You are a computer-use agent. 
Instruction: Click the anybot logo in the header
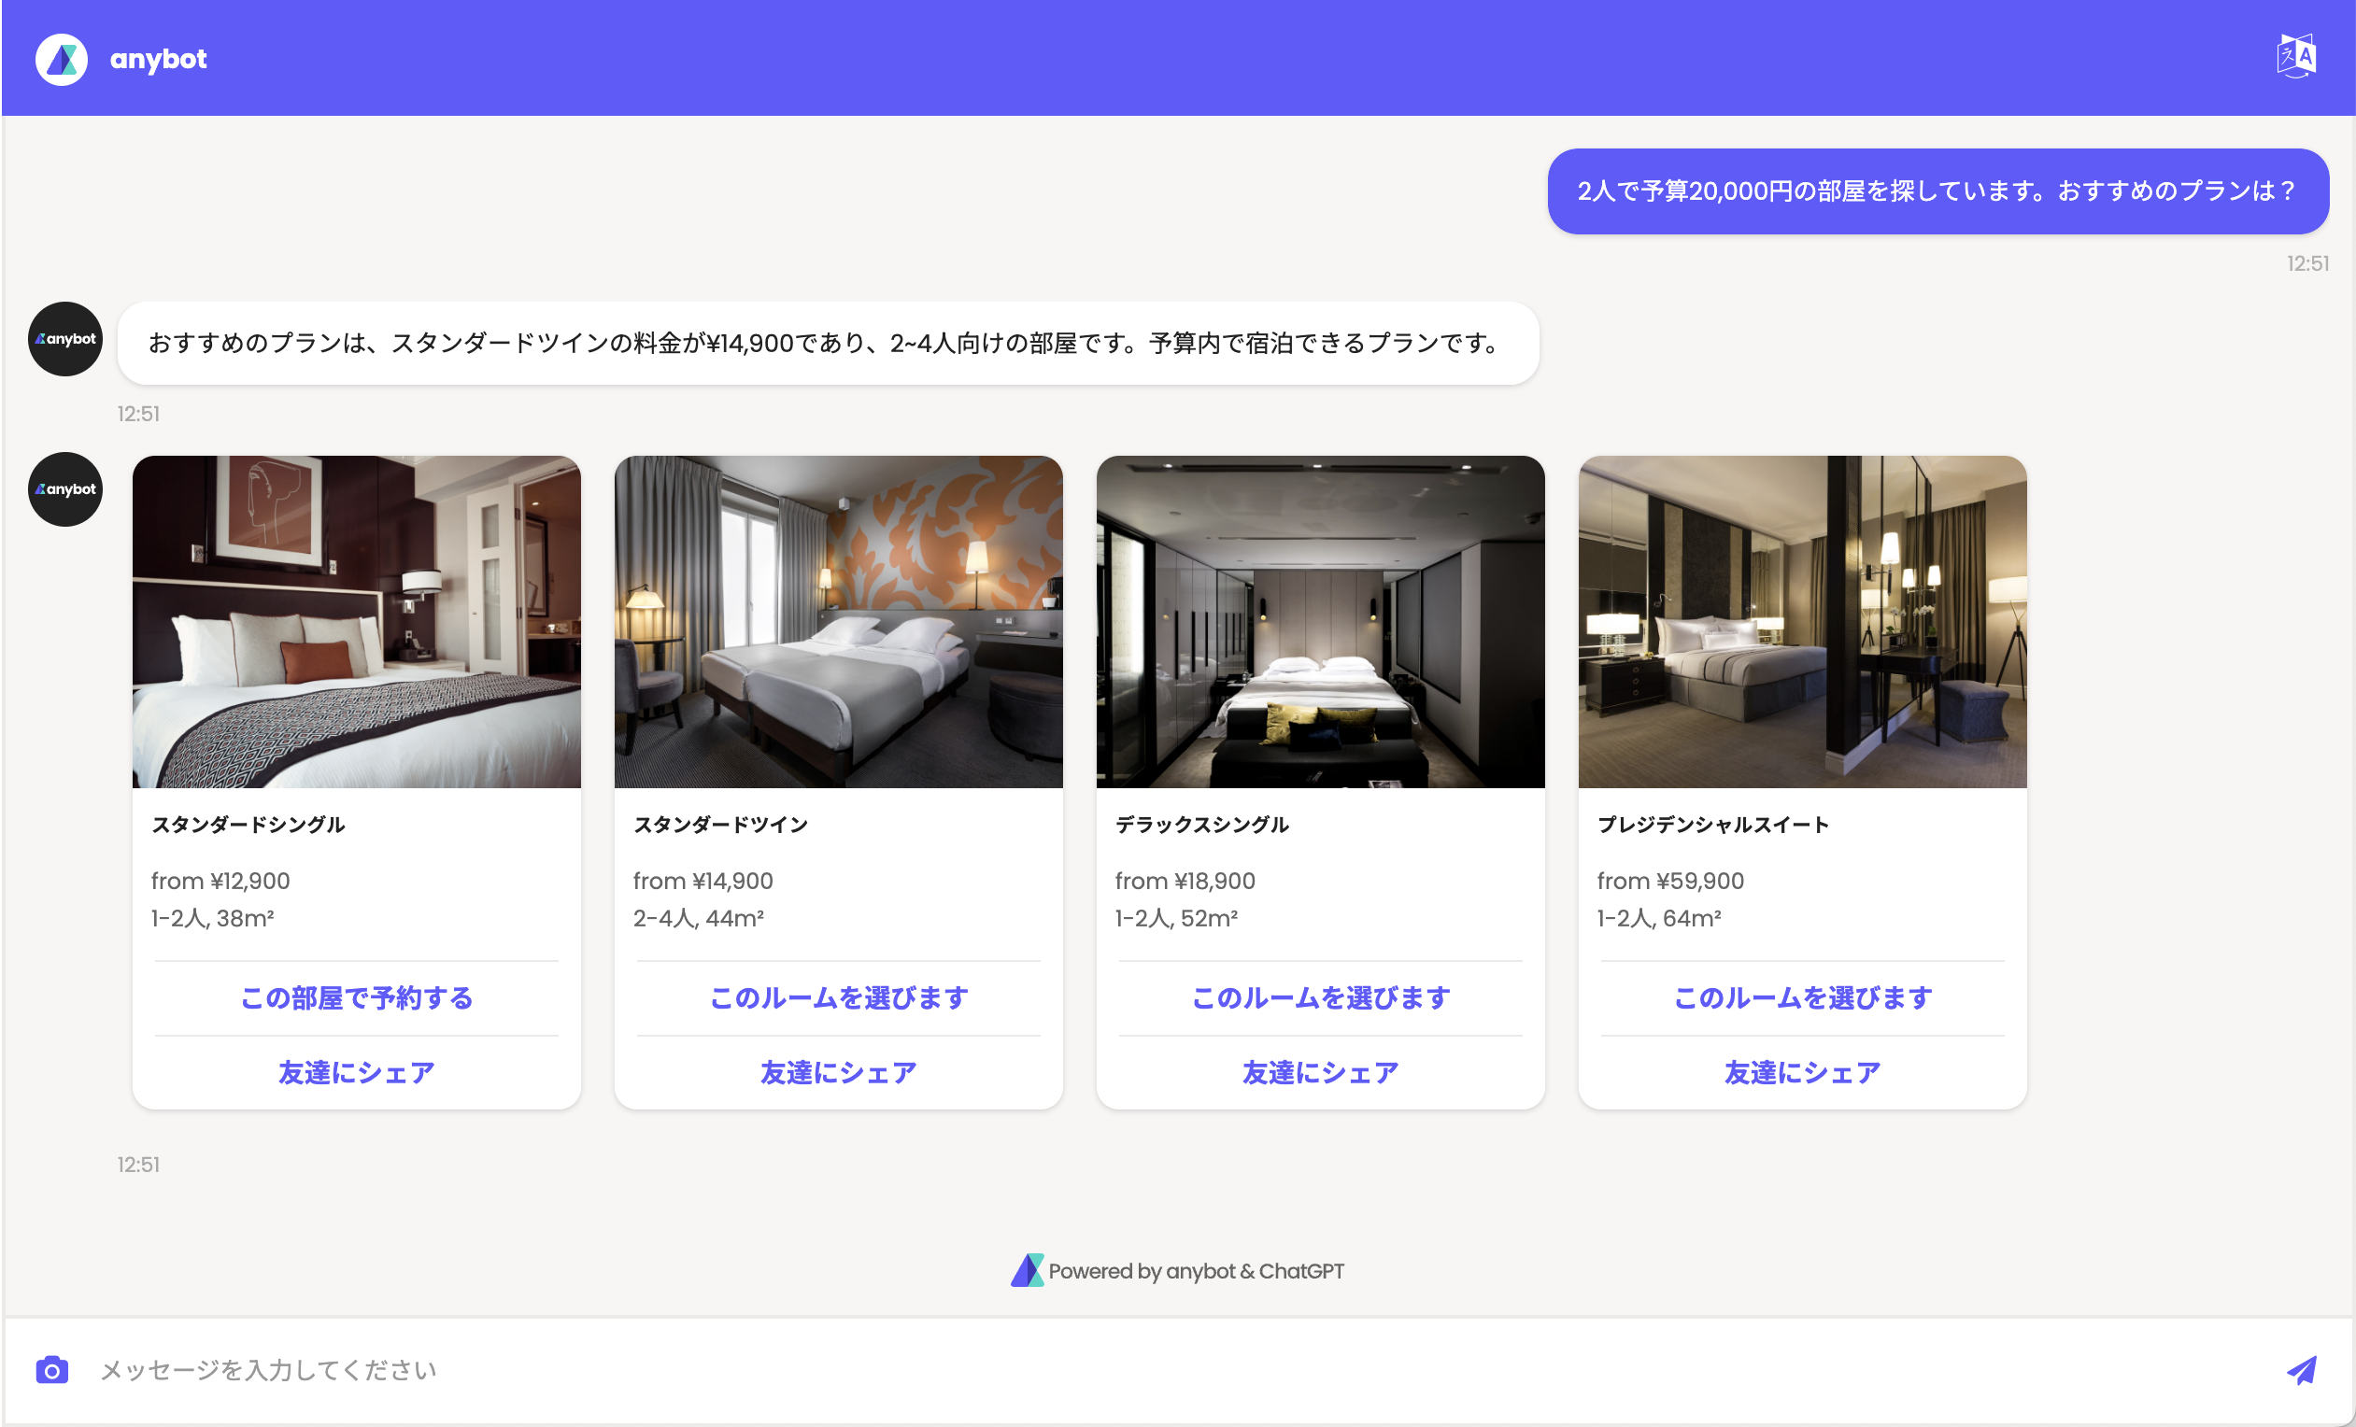62,59
